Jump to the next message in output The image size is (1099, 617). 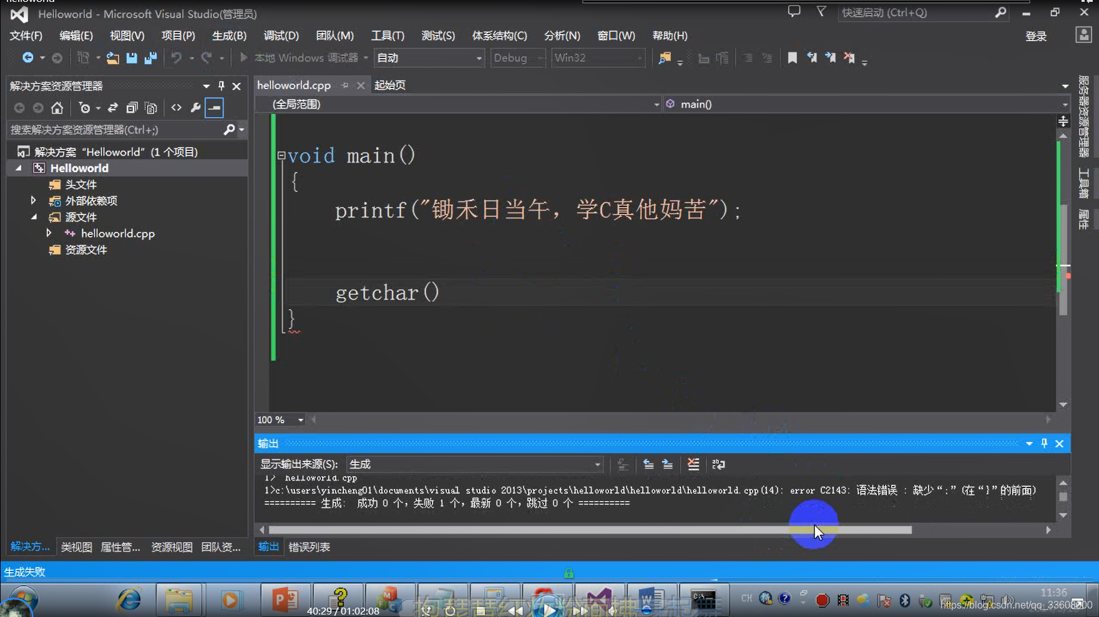[x=667, y=464]
